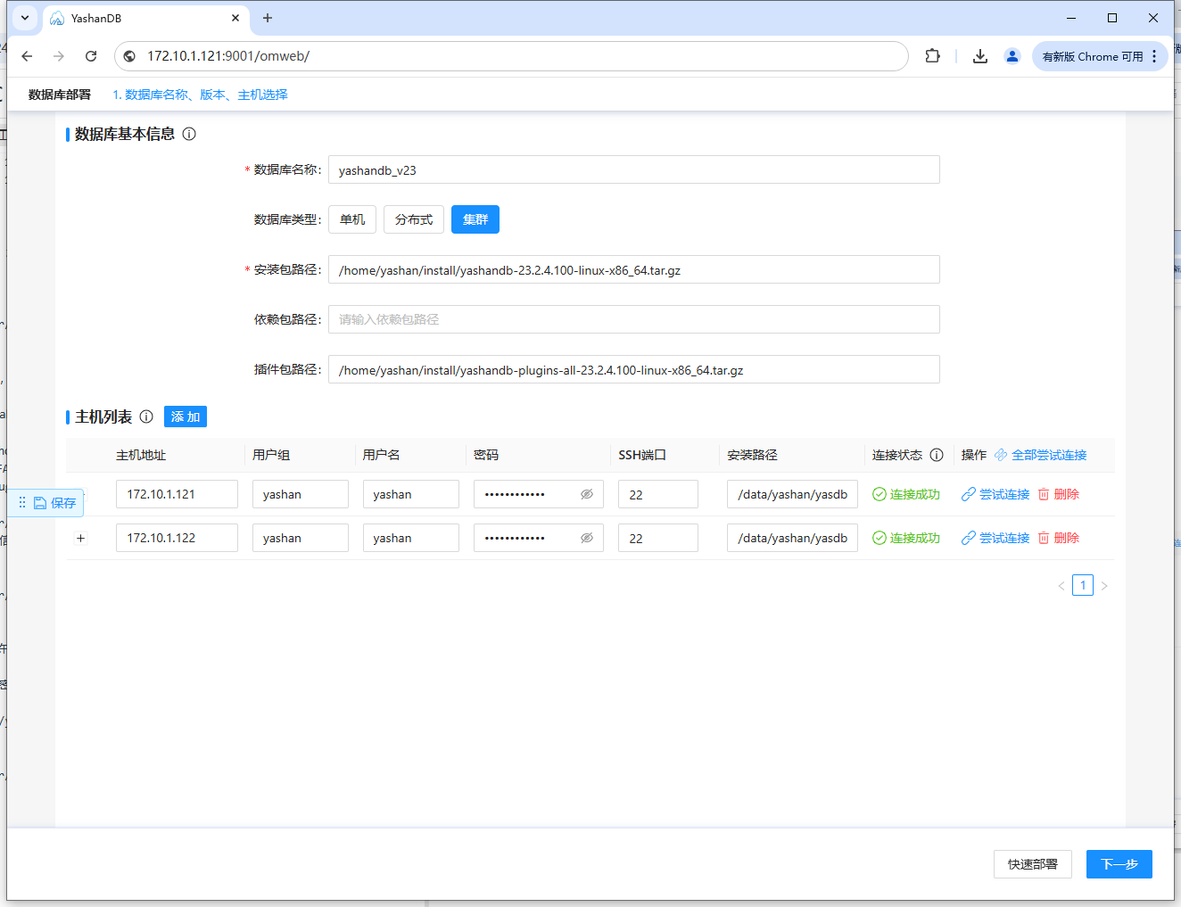Click host address field 172.10.1.121

tap(177, 494)
